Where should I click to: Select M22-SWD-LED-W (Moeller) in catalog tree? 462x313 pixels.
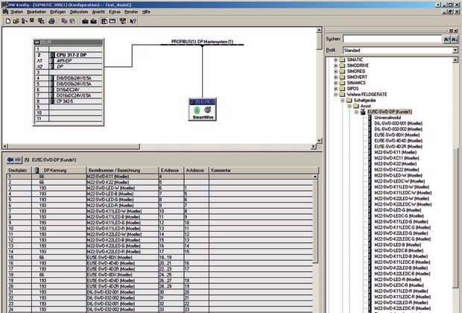point(399,175)
